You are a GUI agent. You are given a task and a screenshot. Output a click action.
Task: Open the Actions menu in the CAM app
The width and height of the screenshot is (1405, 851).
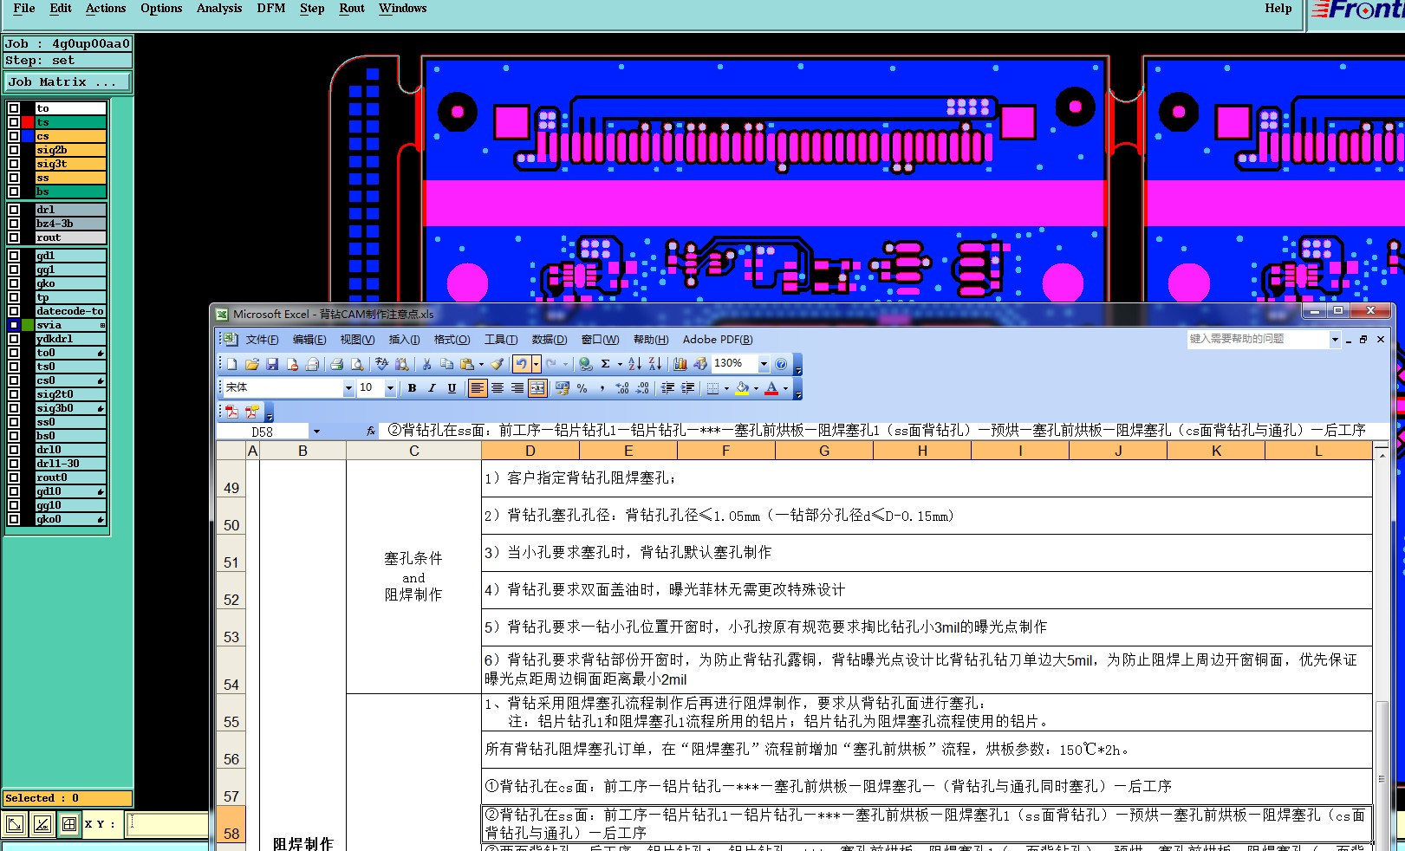(106, 8)
